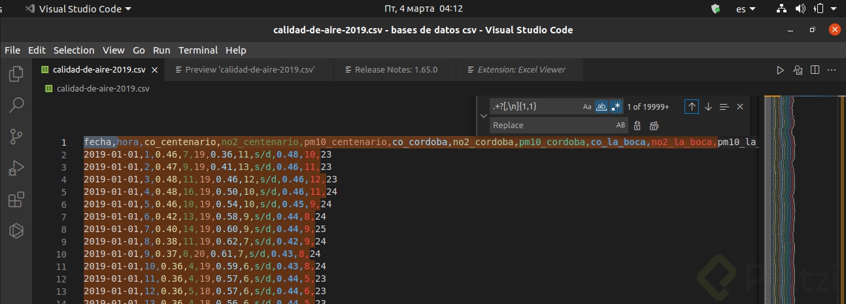Close the calidad-de-aire-2019.csv editor tab
846x304 pixels.
coord(155,70)
